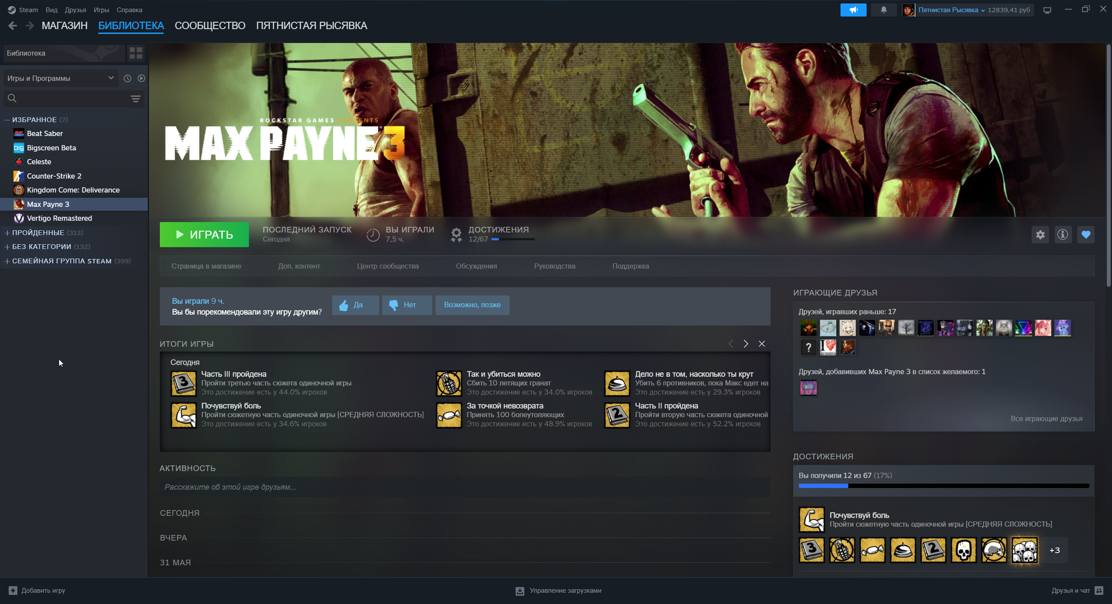1112x604 pixels.
Task: Click the magnifier search icon in library
Action: click(x=12, y=99)
